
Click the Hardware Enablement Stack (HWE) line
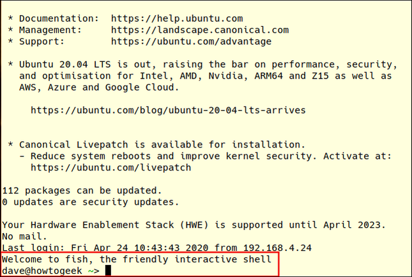click(x=194, y=225)
